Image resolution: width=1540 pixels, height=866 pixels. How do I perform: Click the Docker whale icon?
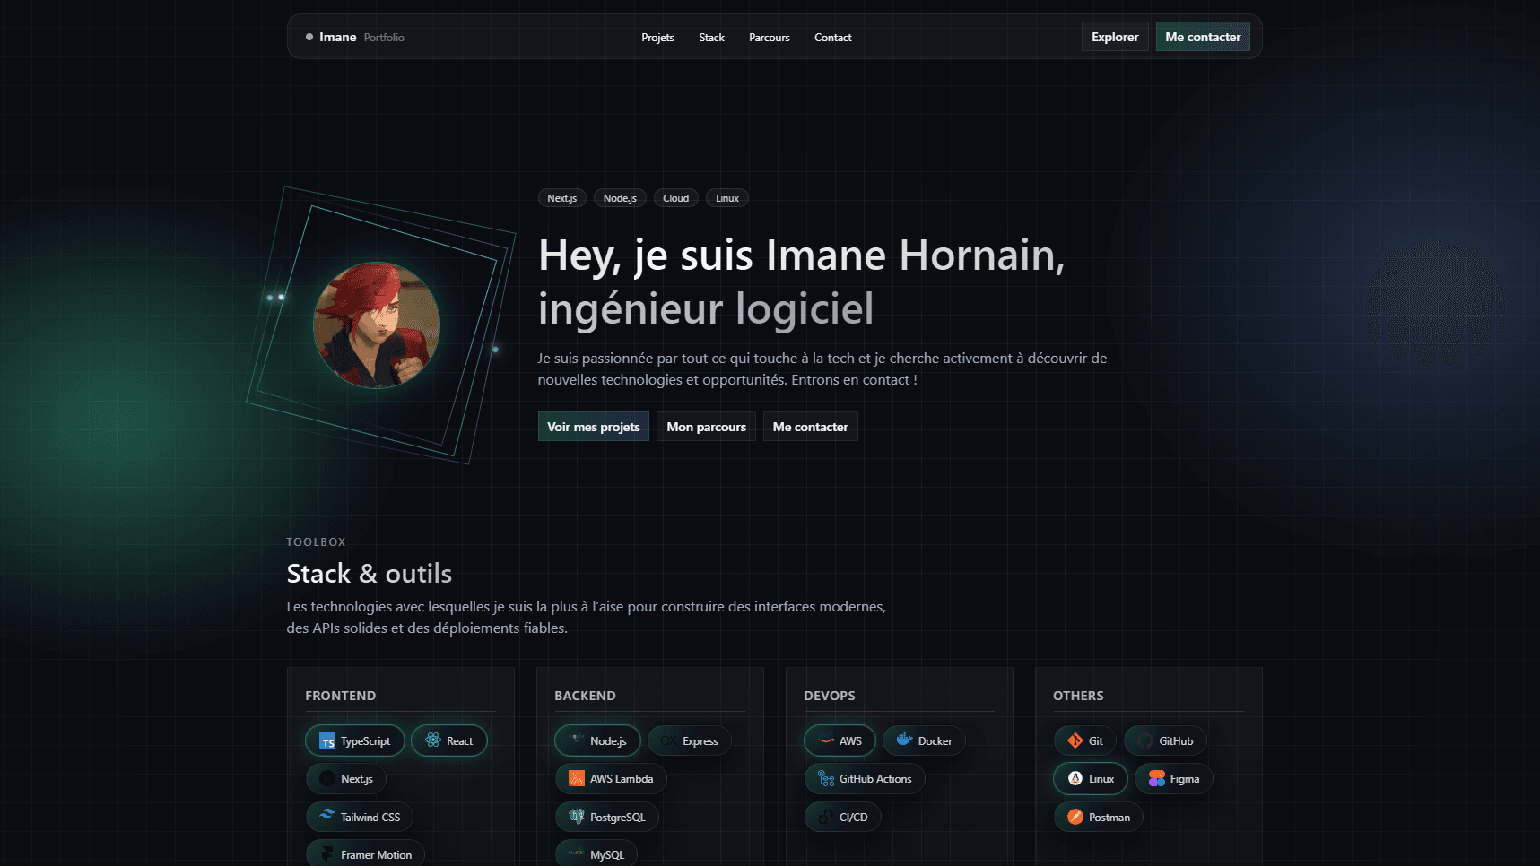click(904, 740)
